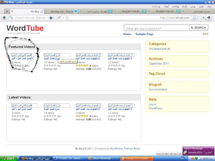Open the مساعدة menu
215x161 pixels.
pos(156,6)
